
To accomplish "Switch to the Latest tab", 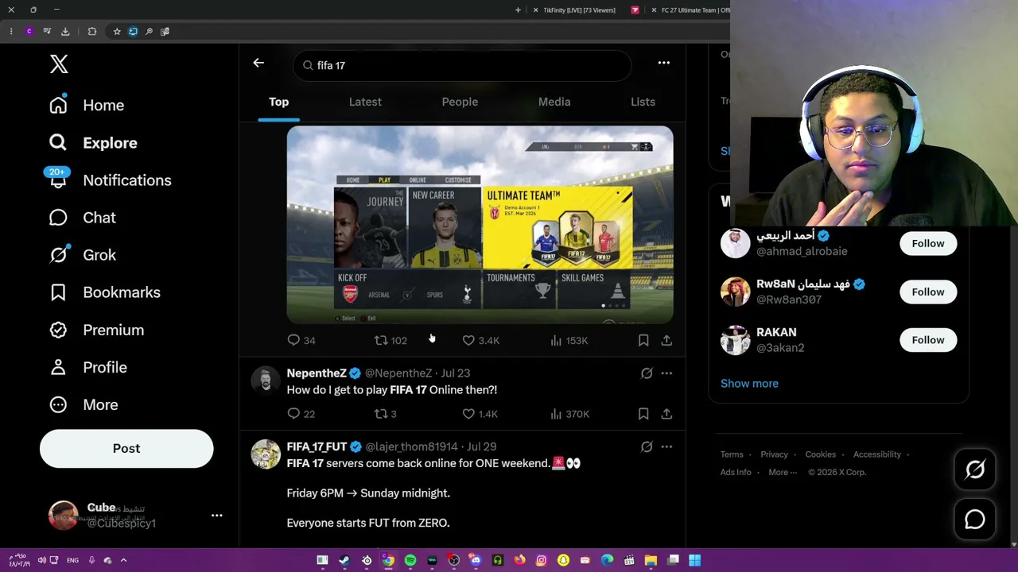I will [x=365, y=102].
